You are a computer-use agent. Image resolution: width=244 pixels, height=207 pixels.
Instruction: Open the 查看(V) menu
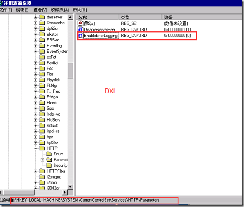click(40, 10)
